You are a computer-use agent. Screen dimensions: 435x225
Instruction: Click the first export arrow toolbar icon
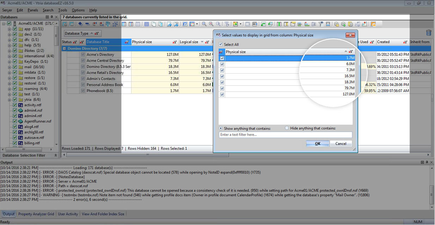pyautogui.click(x=169, y=24)
